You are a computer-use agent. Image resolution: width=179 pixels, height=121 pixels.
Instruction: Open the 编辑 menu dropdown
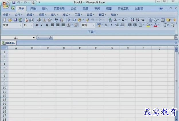pos(30,15)
